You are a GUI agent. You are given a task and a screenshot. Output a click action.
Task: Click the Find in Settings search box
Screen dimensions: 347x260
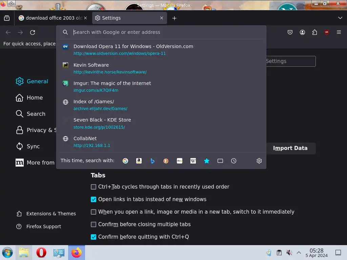(291, 61)
